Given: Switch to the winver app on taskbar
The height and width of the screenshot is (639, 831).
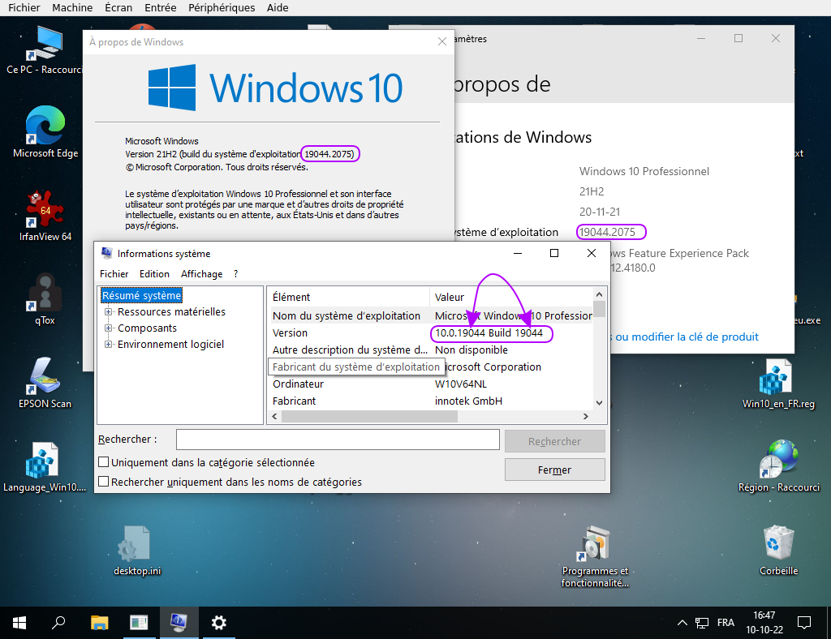Looking at the screenshot, I should pos(139,623).
